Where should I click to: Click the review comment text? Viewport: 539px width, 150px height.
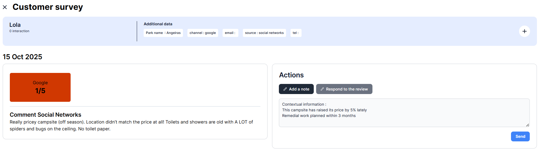[x=131, y=125]
